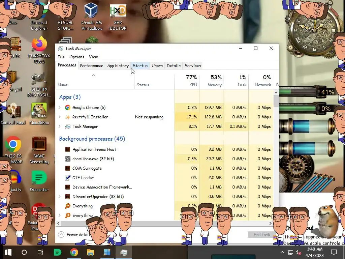Image resolution: width=345 pixels, height=259 pixels.
Task: Click the network tray icon
Action: [290, 252]
